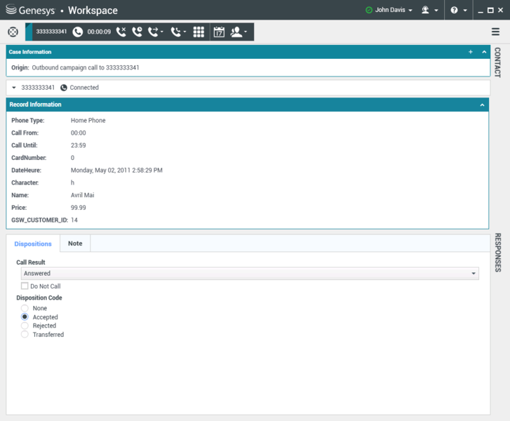The image size is (510, 421).
Task: Minimize the Workspace window
Action: click(481, 11)
